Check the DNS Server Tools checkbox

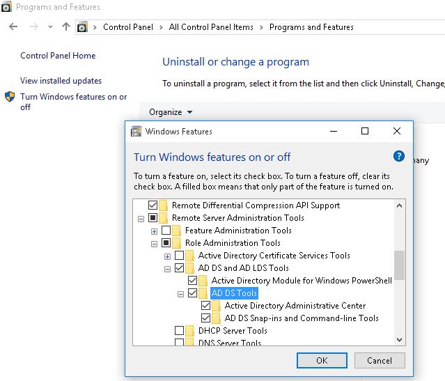pos(179,342)
